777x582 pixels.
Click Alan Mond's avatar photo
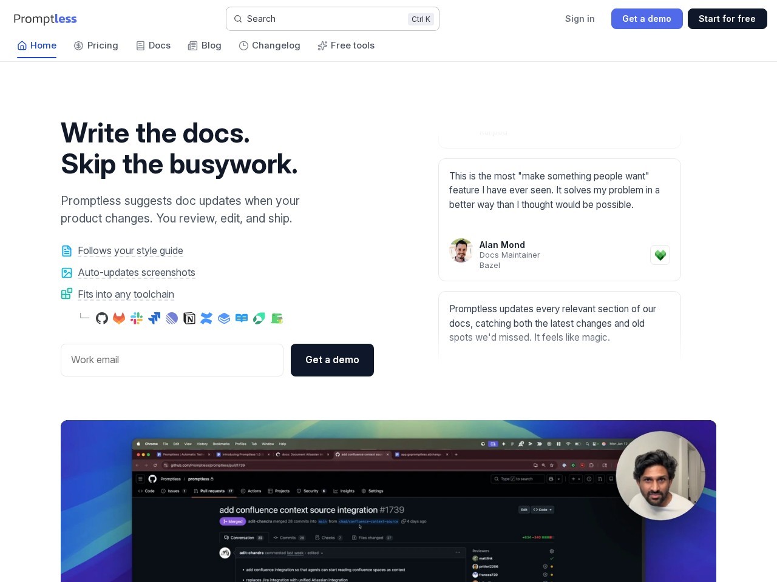(461, 250)
